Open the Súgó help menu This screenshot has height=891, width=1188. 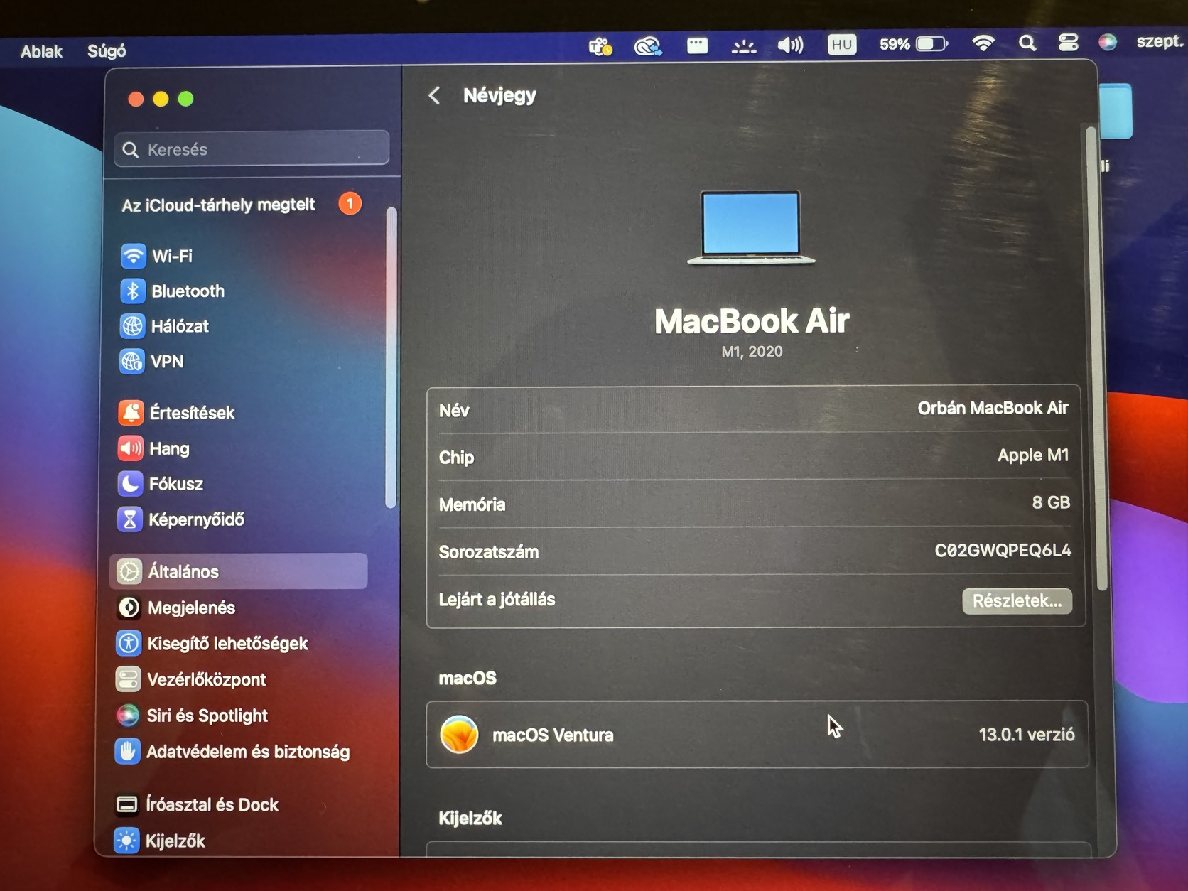107,50
